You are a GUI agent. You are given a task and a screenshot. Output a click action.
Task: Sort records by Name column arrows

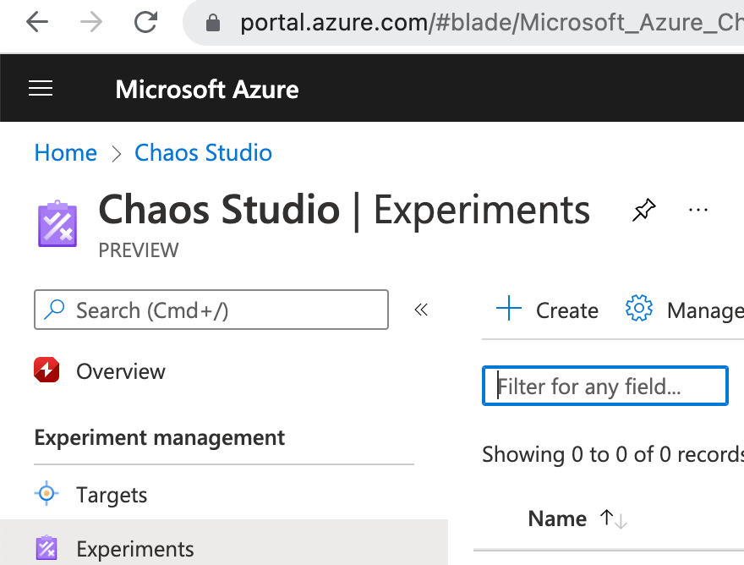[614, 519]
